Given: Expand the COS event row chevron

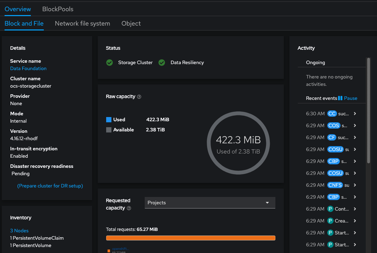Looking at the screenshot, I should [x=355, y=125].
